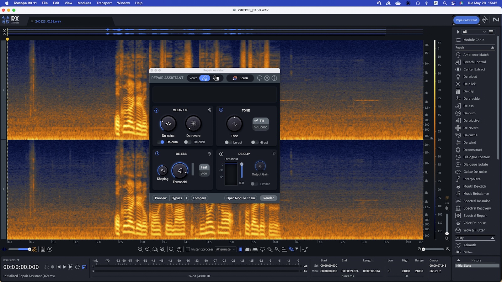The image size is (502, 282).
Task: Select the magic wand selection tool
Action: (x=277, y=249)
